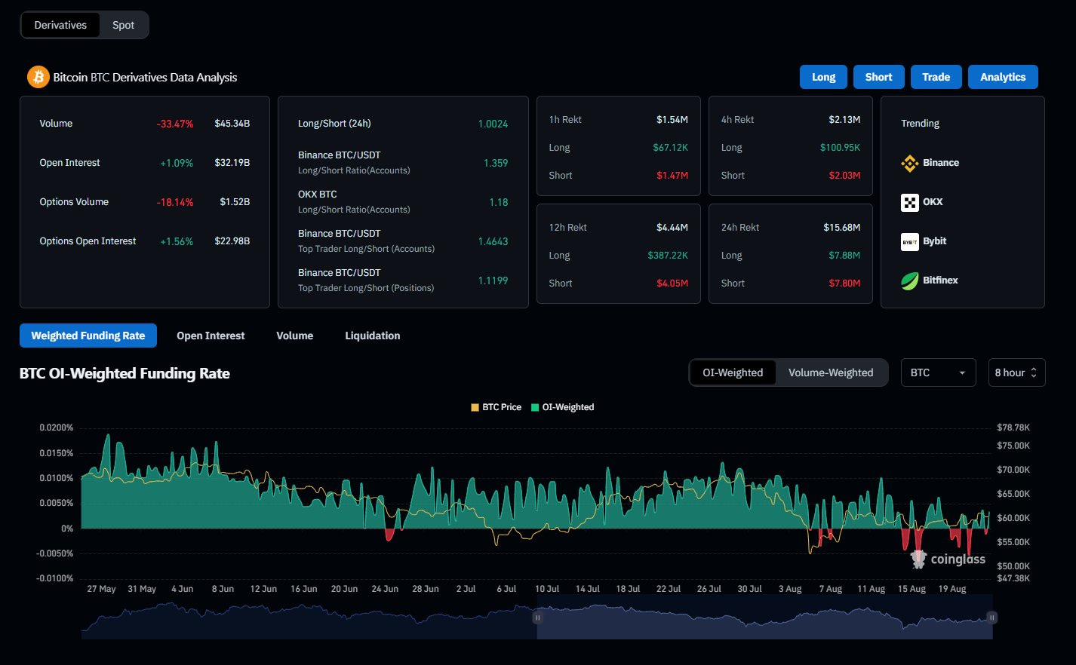Grab the right handle of range slider
This screenshot has height=665, width=1076.
(x=991, y=617)
